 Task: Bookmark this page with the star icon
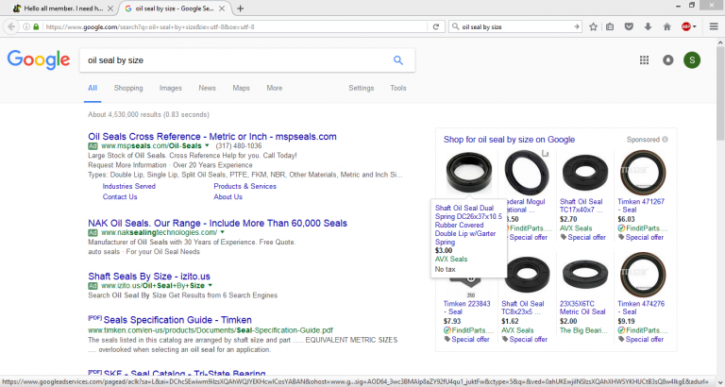(x=593, y=26)
